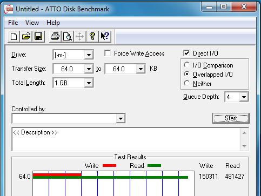Uncheck the Direct I/O checkbox
The height and width of the screenshot is (196, 261).
tap(186, 53)
